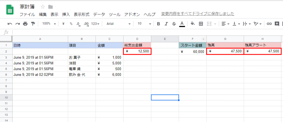
Task: Select the 残高アラート header cell
Action: point(263,45)
